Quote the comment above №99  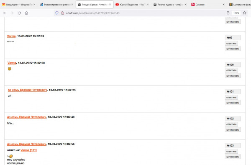point(233,22)
